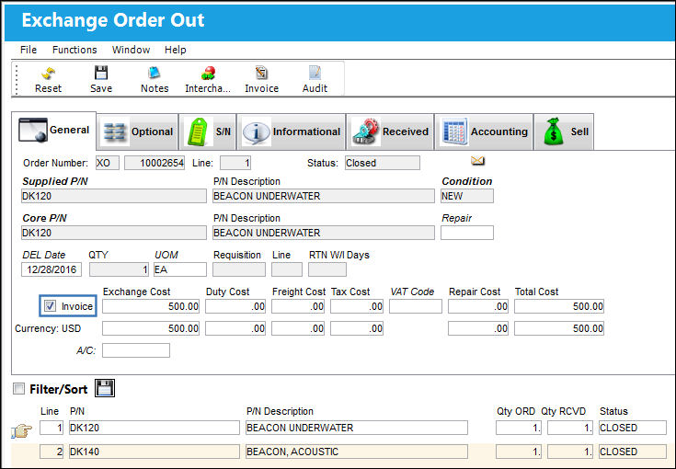Uncheck the Invoice checkbox
This screenshot has width=676, height=469.
(51, 306)
